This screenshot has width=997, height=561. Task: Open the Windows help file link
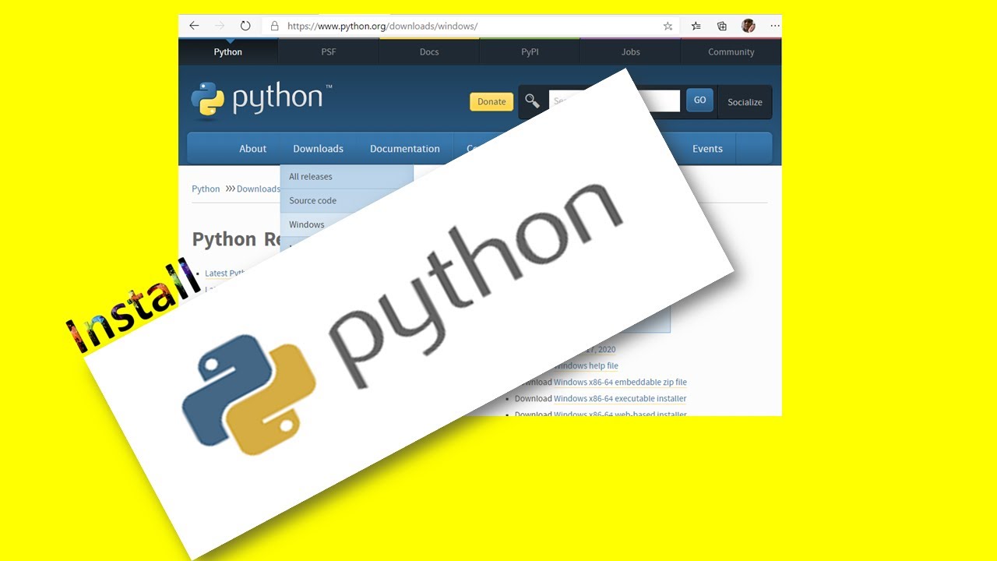(586, 366)
